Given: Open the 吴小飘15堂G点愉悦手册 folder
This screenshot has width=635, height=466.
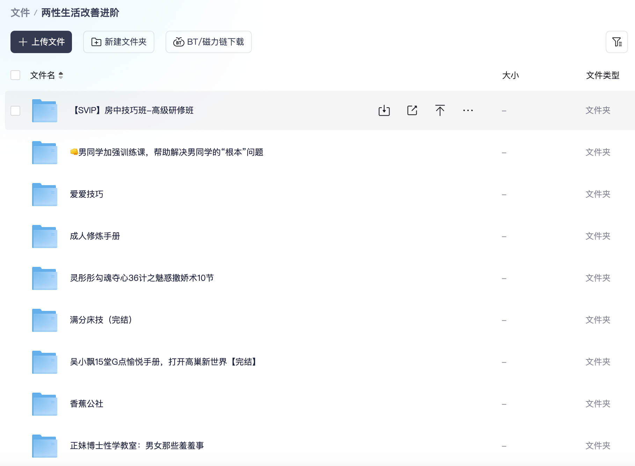Looking at the screenshot, I should [163, 362].
